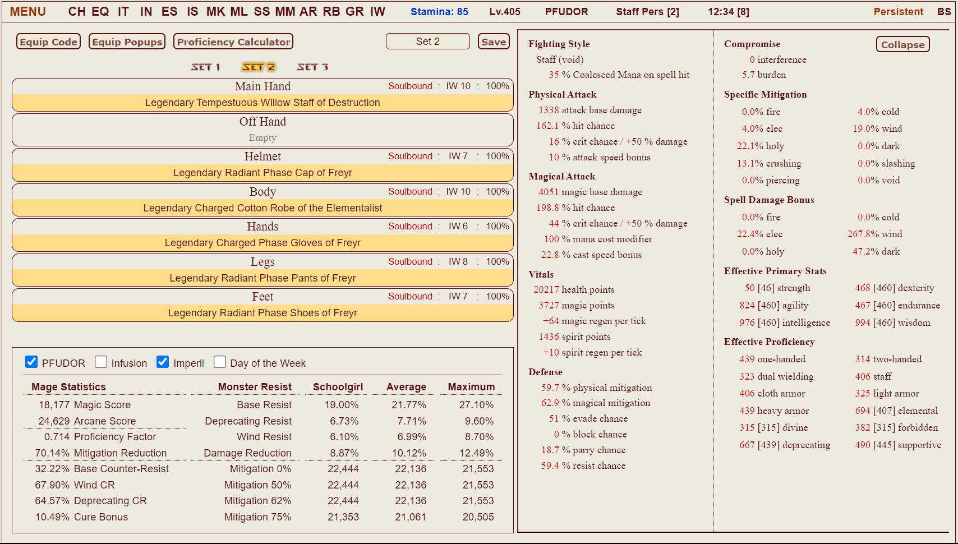958x544 pixels.
Task: Click the Monster Resist column header
Action: [x=255, y=387]
